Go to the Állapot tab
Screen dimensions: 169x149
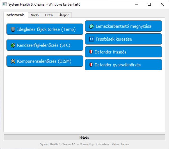click(x=64, y=15)
